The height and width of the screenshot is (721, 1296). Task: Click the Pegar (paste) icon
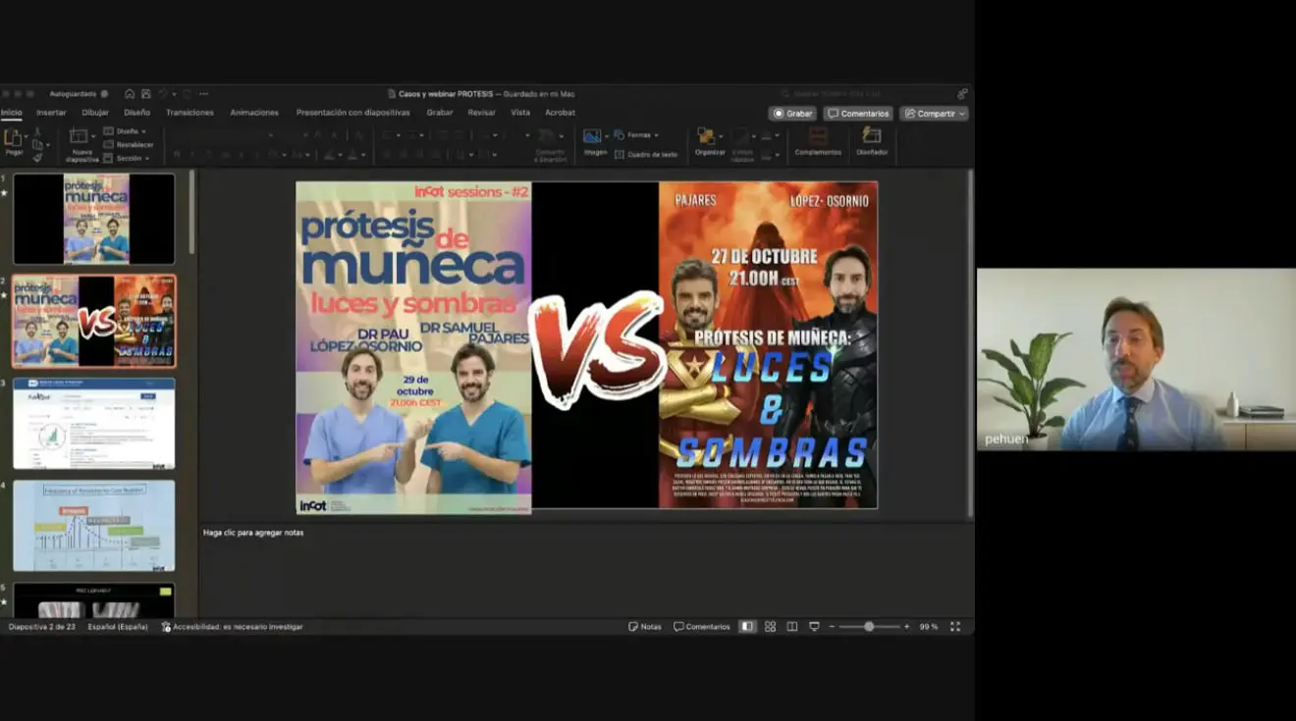(x=13, y=138)
